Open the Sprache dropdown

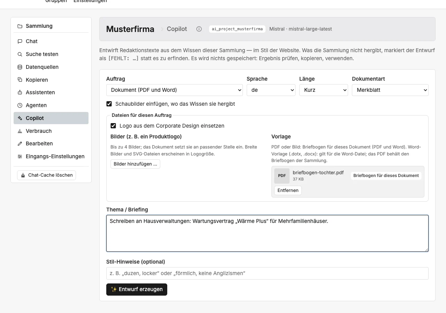[x=271, y=90]
